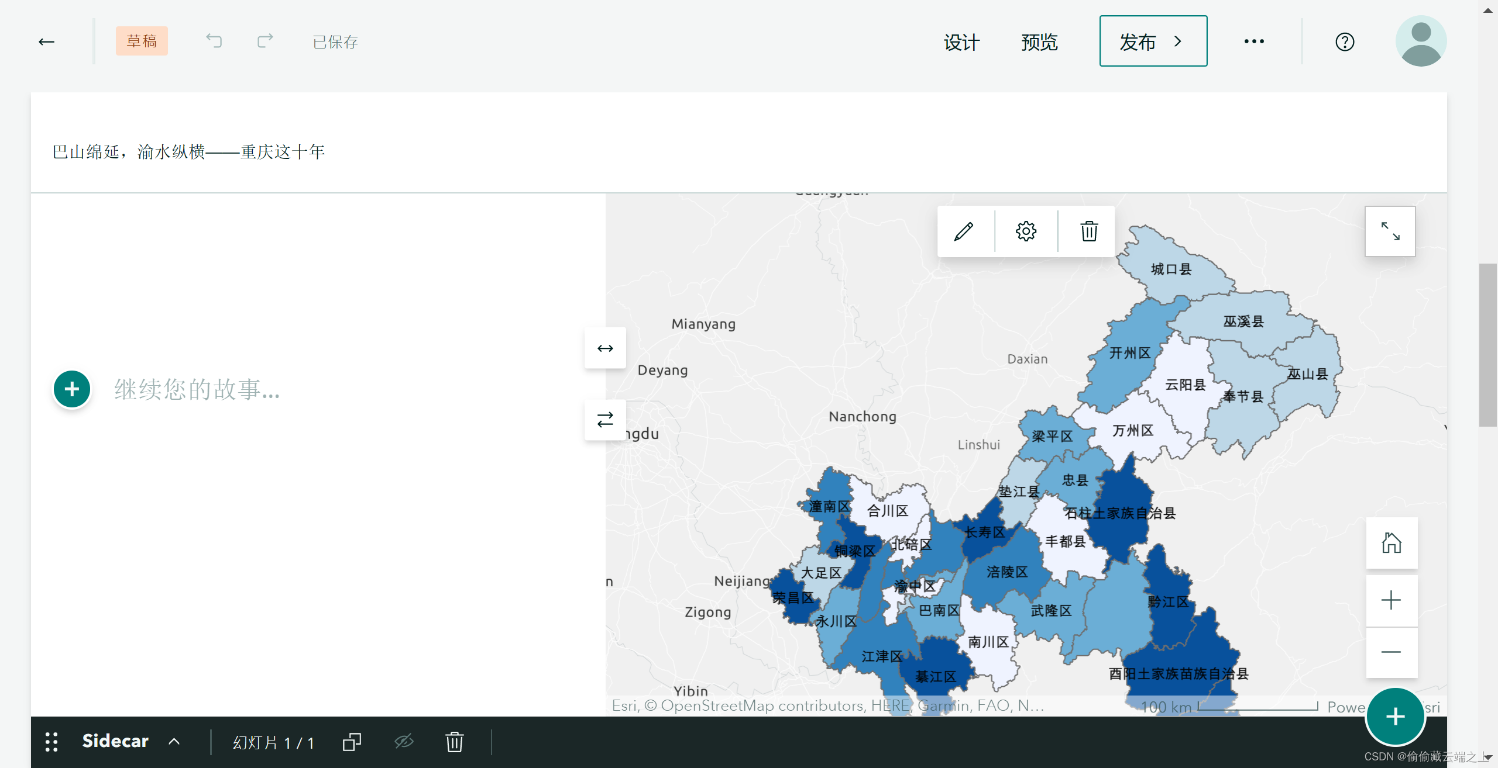Zoom in on the map

click(x=1392, y=600)
